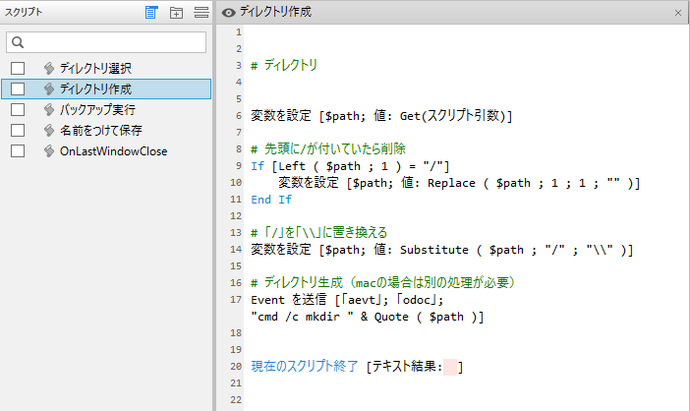Select the OnLastWindowClose script
Screen dimensions: 690x411
114,151
